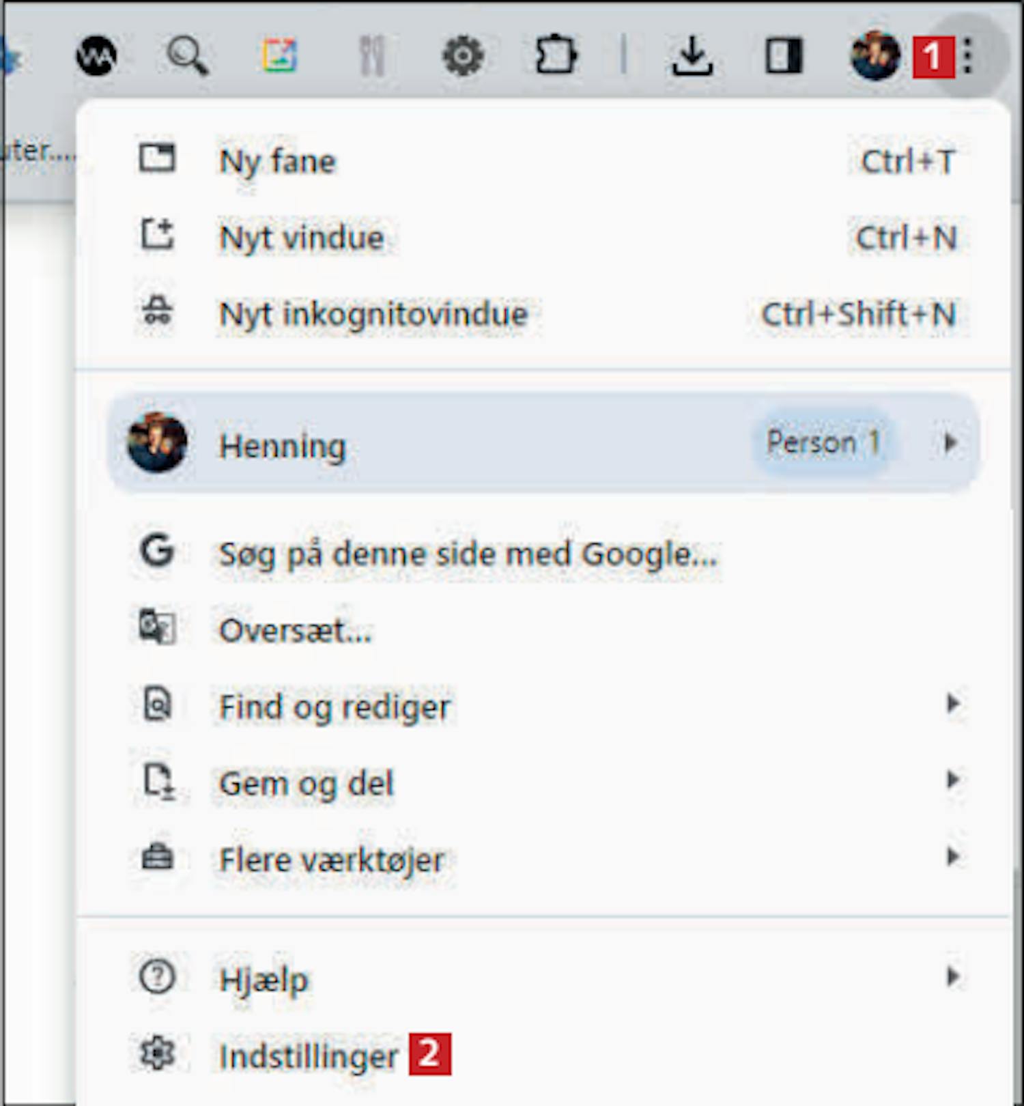Click the colorful picture extension icon
Screen dimensions: 1024x1106
point(280,56)
